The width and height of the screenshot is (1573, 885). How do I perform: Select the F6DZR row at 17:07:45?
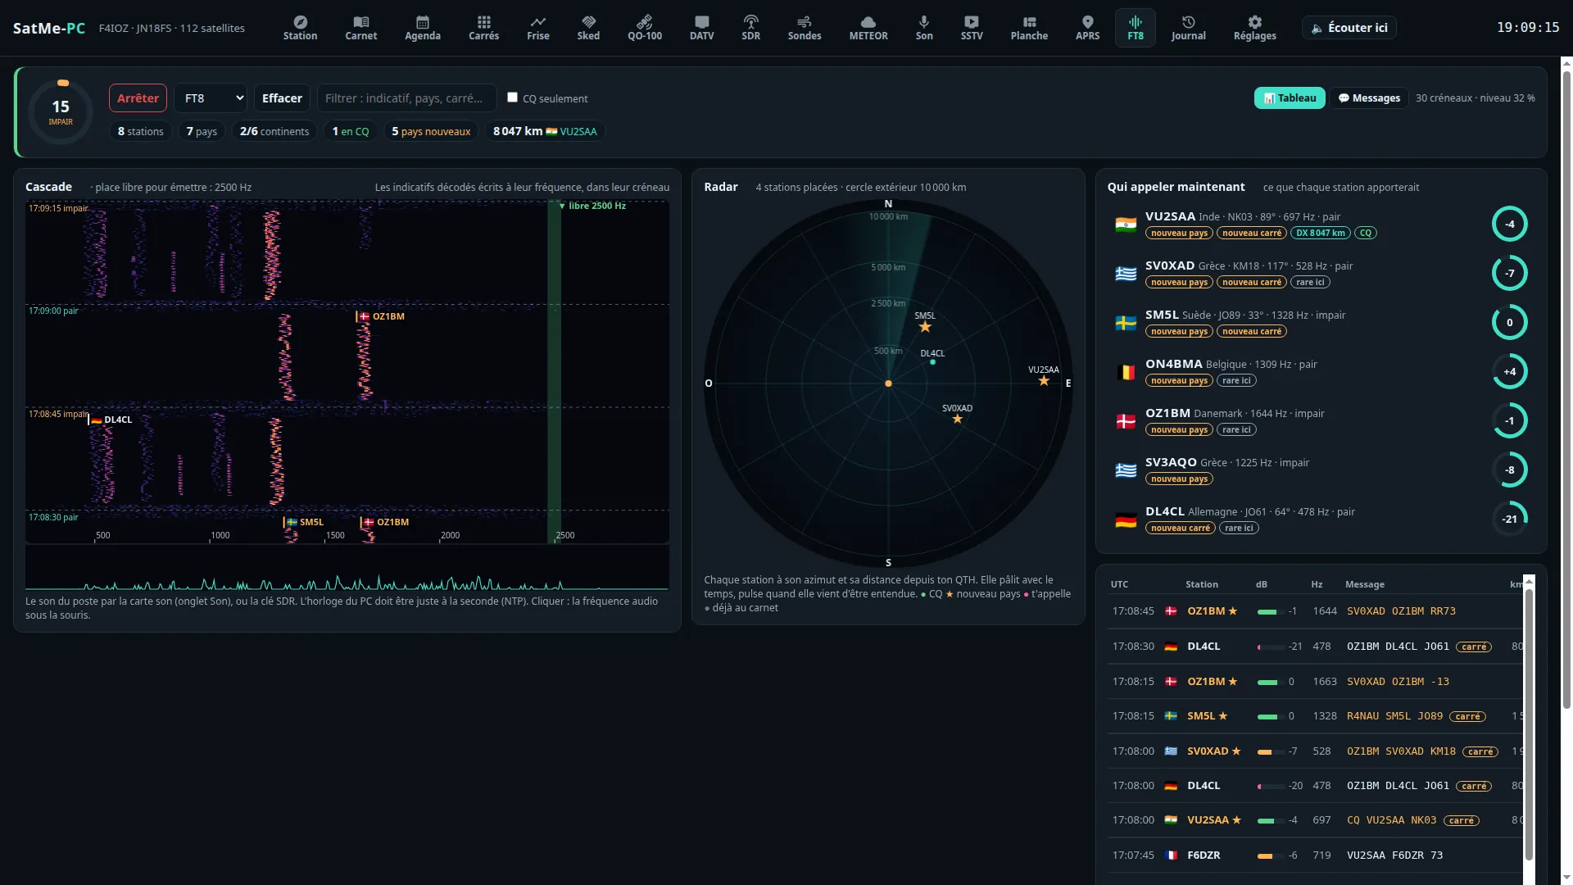[x=1315, y=855]
